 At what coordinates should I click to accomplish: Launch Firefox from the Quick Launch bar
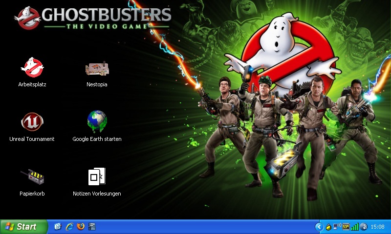tap(81, 227)
